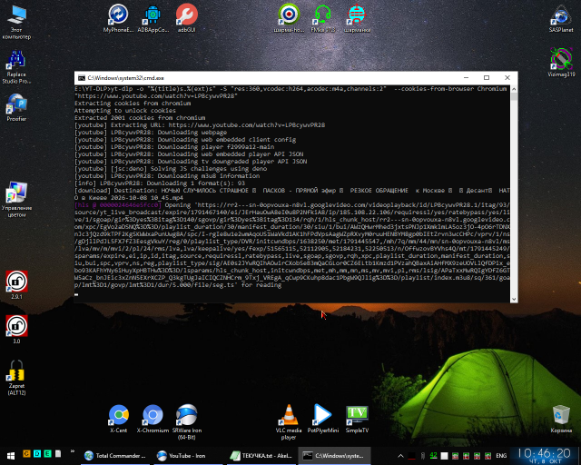Switch to Total Commander taskbar button
581x465 pixels.
[x=115, y=456]
